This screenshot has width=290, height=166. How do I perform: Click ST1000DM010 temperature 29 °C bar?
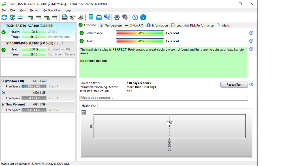(34, 54)
